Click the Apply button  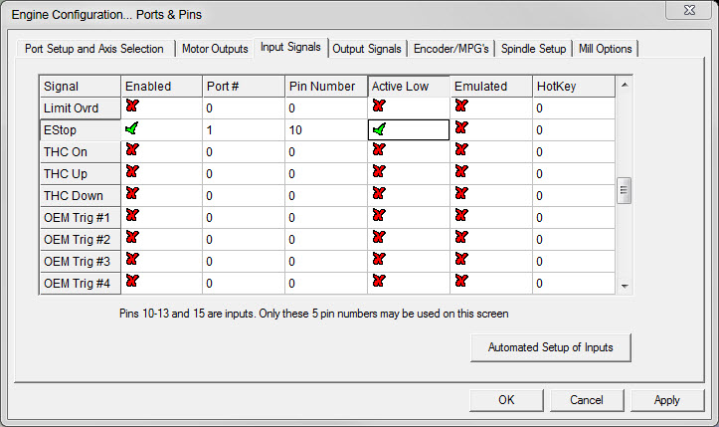pyautogui.click(x=666, y=400)
